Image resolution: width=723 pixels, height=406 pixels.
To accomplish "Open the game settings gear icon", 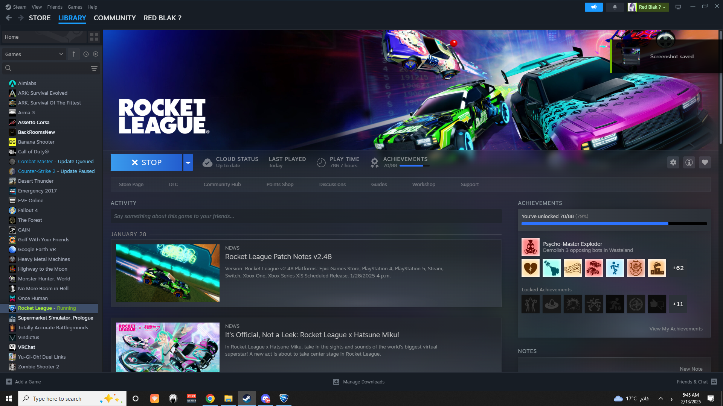I will point(673,162).
